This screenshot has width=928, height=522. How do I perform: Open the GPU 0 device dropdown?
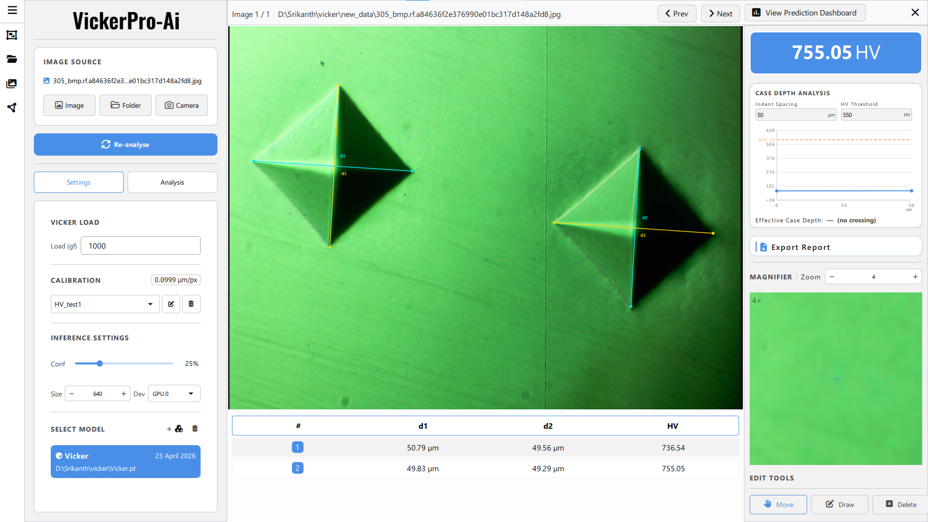pyautogui.click(x=174, y=394)
